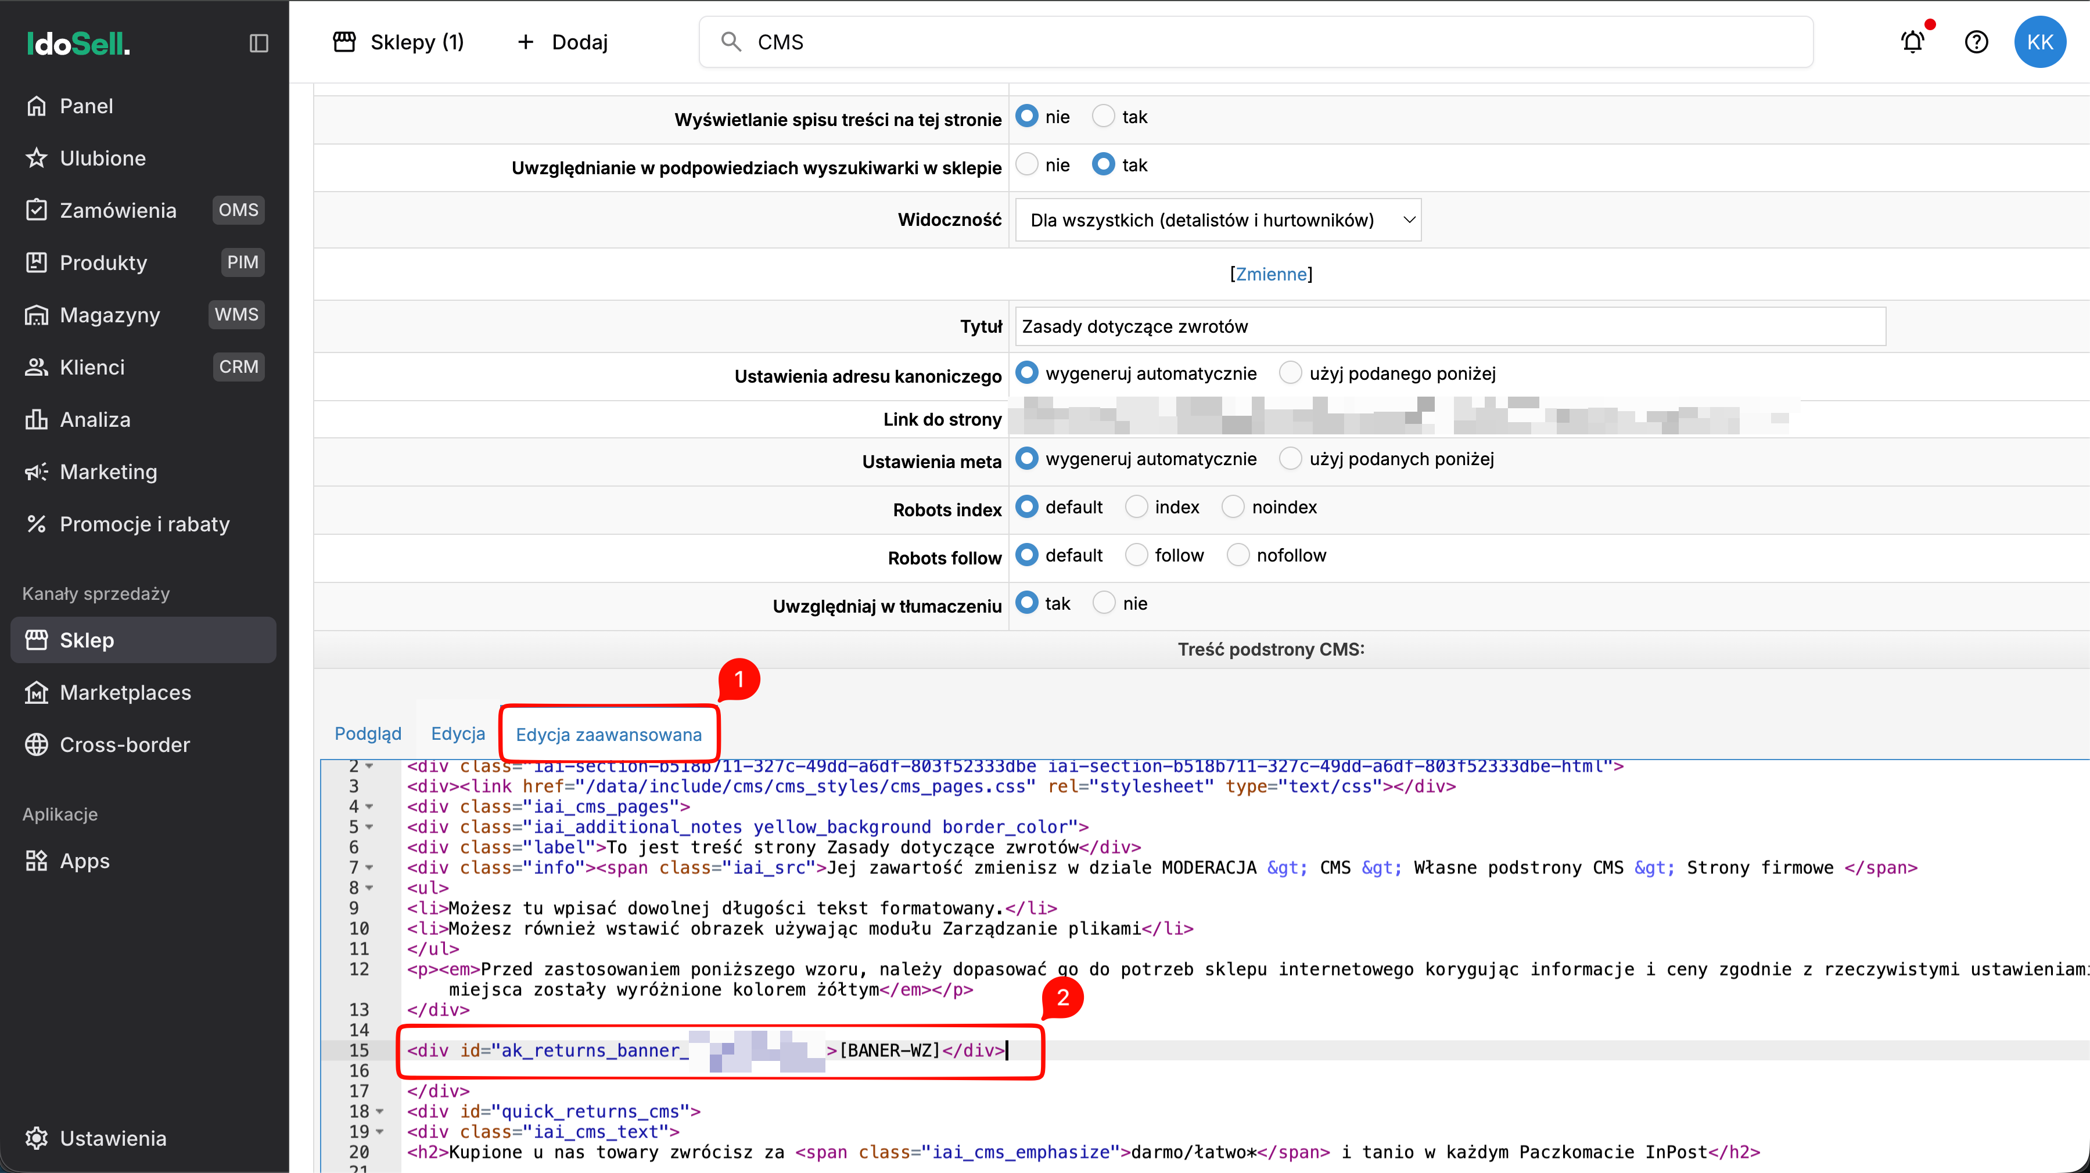The image size is (2090, 1173).
Task: Click the Promocje i rabaty percent icon
Action: [x=37, y=524]
